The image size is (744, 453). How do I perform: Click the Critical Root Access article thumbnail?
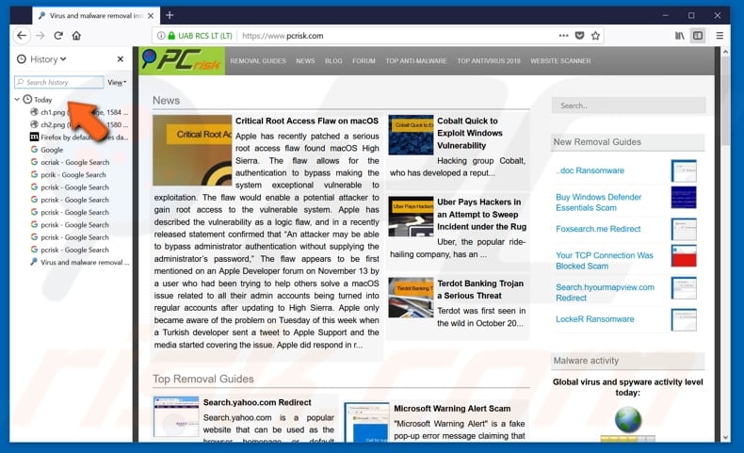(192, 151)
